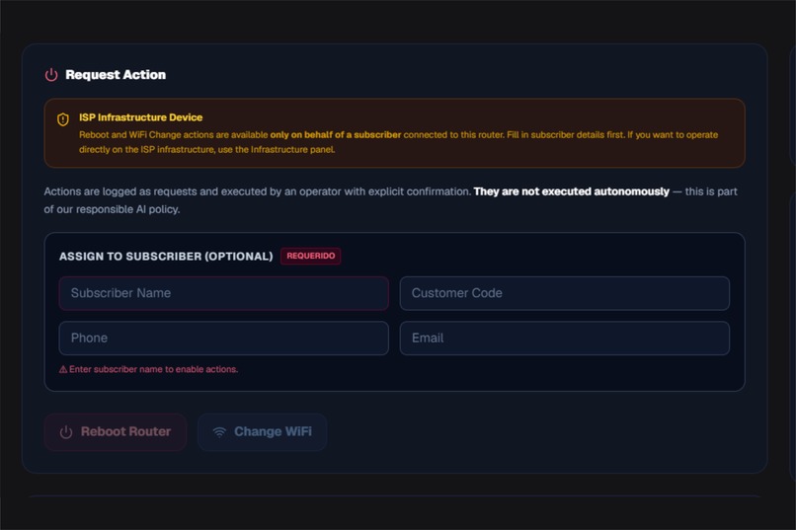This screenshot has width=796, height=530.
Task: Click the shield warning icon in ISP banner
Action: 63,119
